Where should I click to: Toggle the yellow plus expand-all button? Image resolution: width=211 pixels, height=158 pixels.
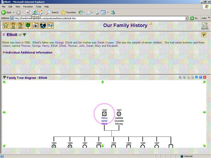(x=204, y=35)
